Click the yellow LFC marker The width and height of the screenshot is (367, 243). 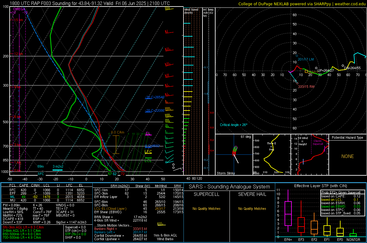148,152
